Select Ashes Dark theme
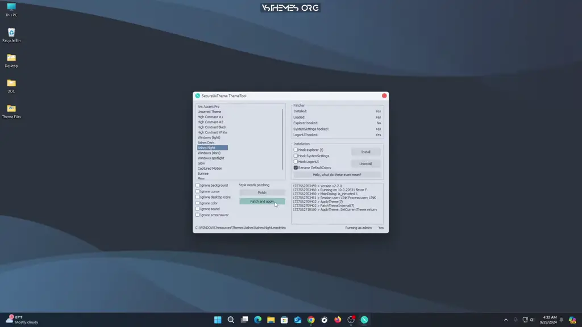Screen dimensions: 582x327 (x=206, y=142)
